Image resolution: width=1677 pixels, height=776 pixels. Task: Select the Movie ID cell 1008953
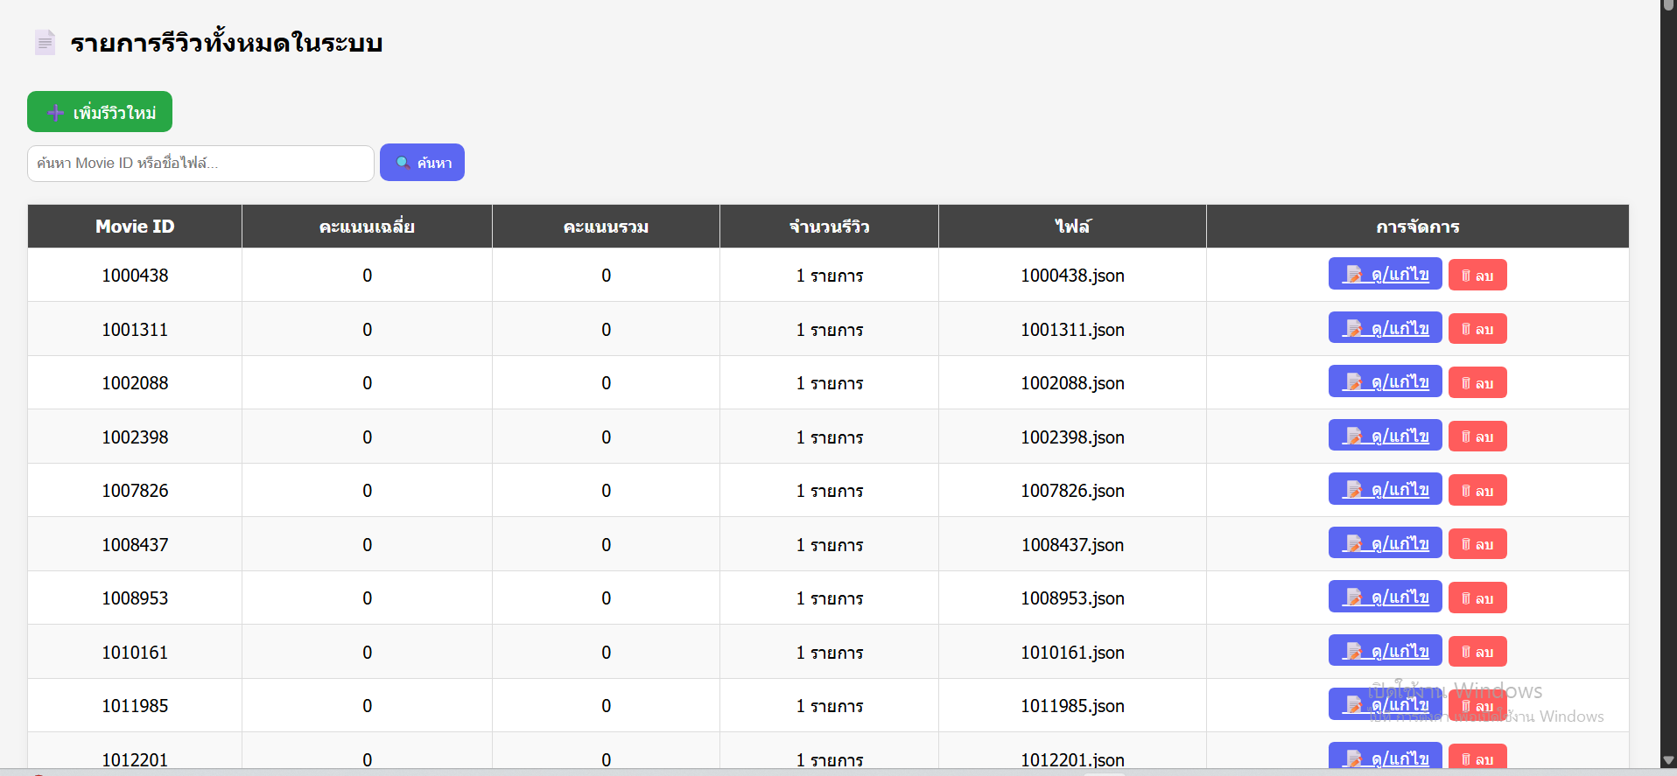click(x=135, y=598)
